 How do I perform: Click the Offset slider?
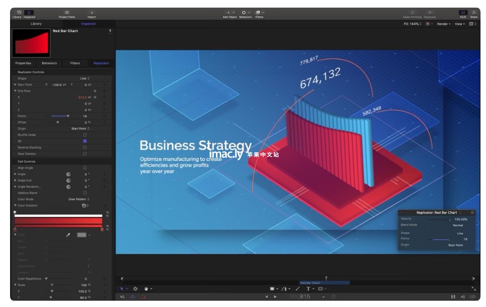pos(58,122)
